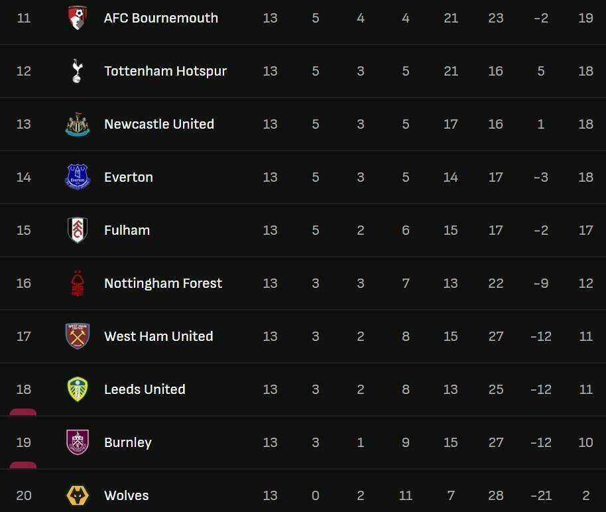Select the West Ham United name
The width and height of the screenshot is (606, 512).
click(158, 336)
